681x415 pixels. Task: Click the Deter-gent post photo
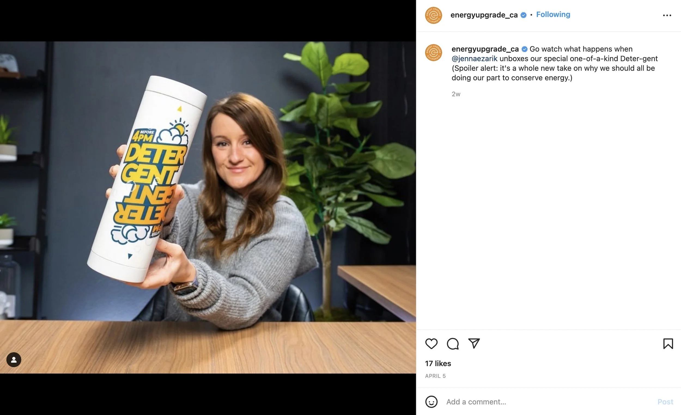click(x=208, y=207)
